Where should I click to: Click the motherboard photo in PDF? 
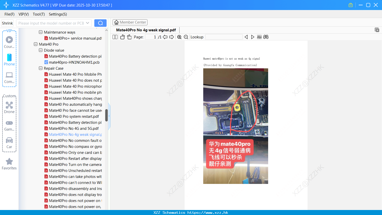[x=236, y=126]
